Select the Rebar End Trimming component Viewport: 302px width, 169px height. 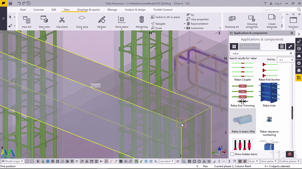click(x=243, y=93)
